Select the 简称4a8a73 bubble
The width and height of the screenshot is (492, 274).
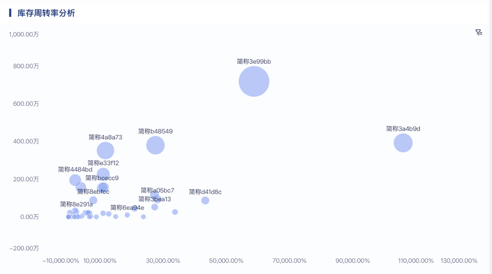[105, 150]
